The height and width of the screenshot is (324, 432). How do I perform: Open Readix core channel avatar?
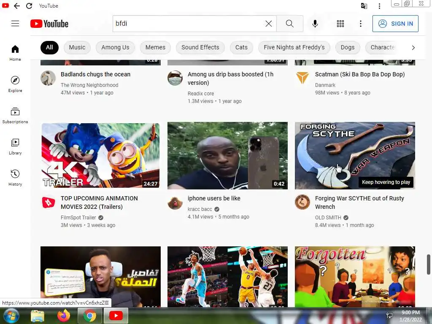175,78
